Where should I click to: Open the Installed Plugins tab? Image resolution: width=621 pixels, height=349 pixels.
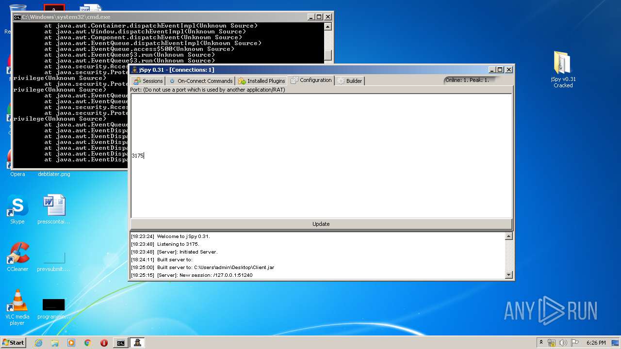point(261,81)
